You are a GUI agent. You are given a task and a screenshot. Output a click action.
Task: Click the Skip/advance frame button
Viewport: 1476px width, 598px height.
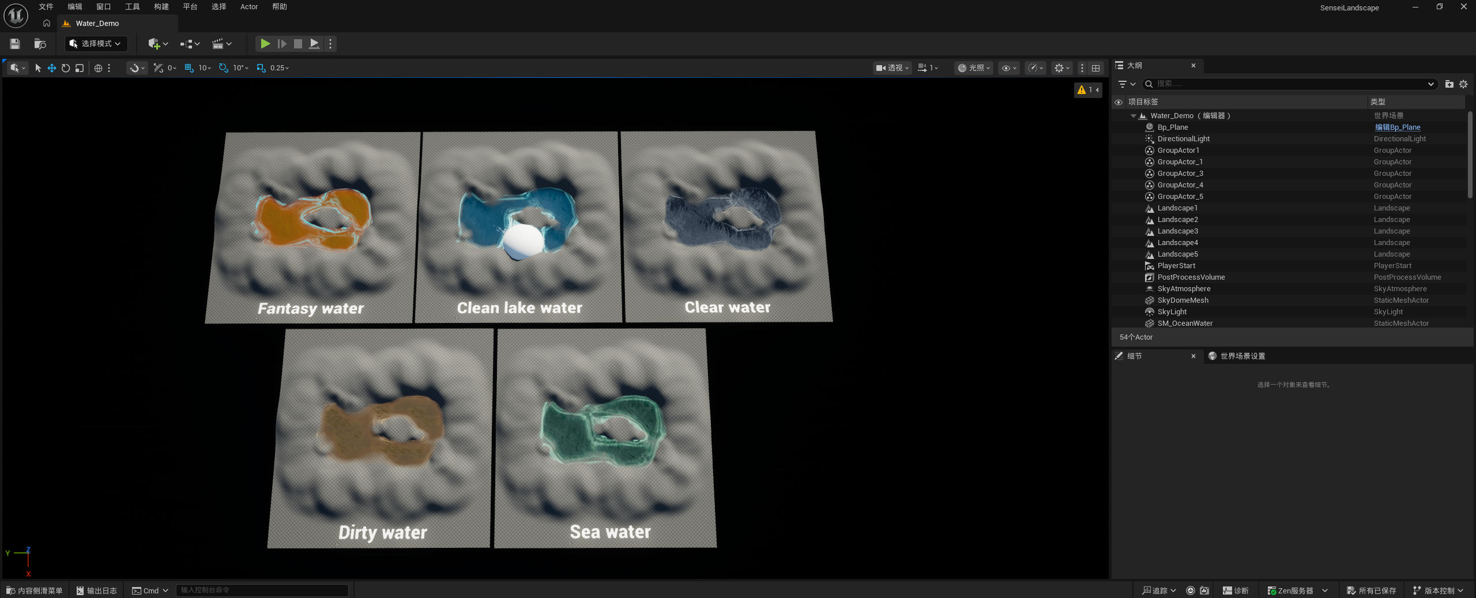point(281,44)
